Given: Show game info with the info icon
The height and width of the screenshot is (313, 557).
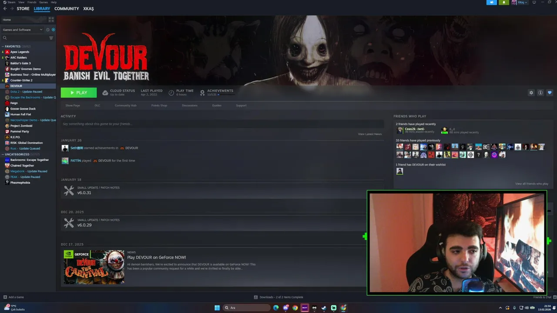Looking at the screenshot, I should point(540,93).
